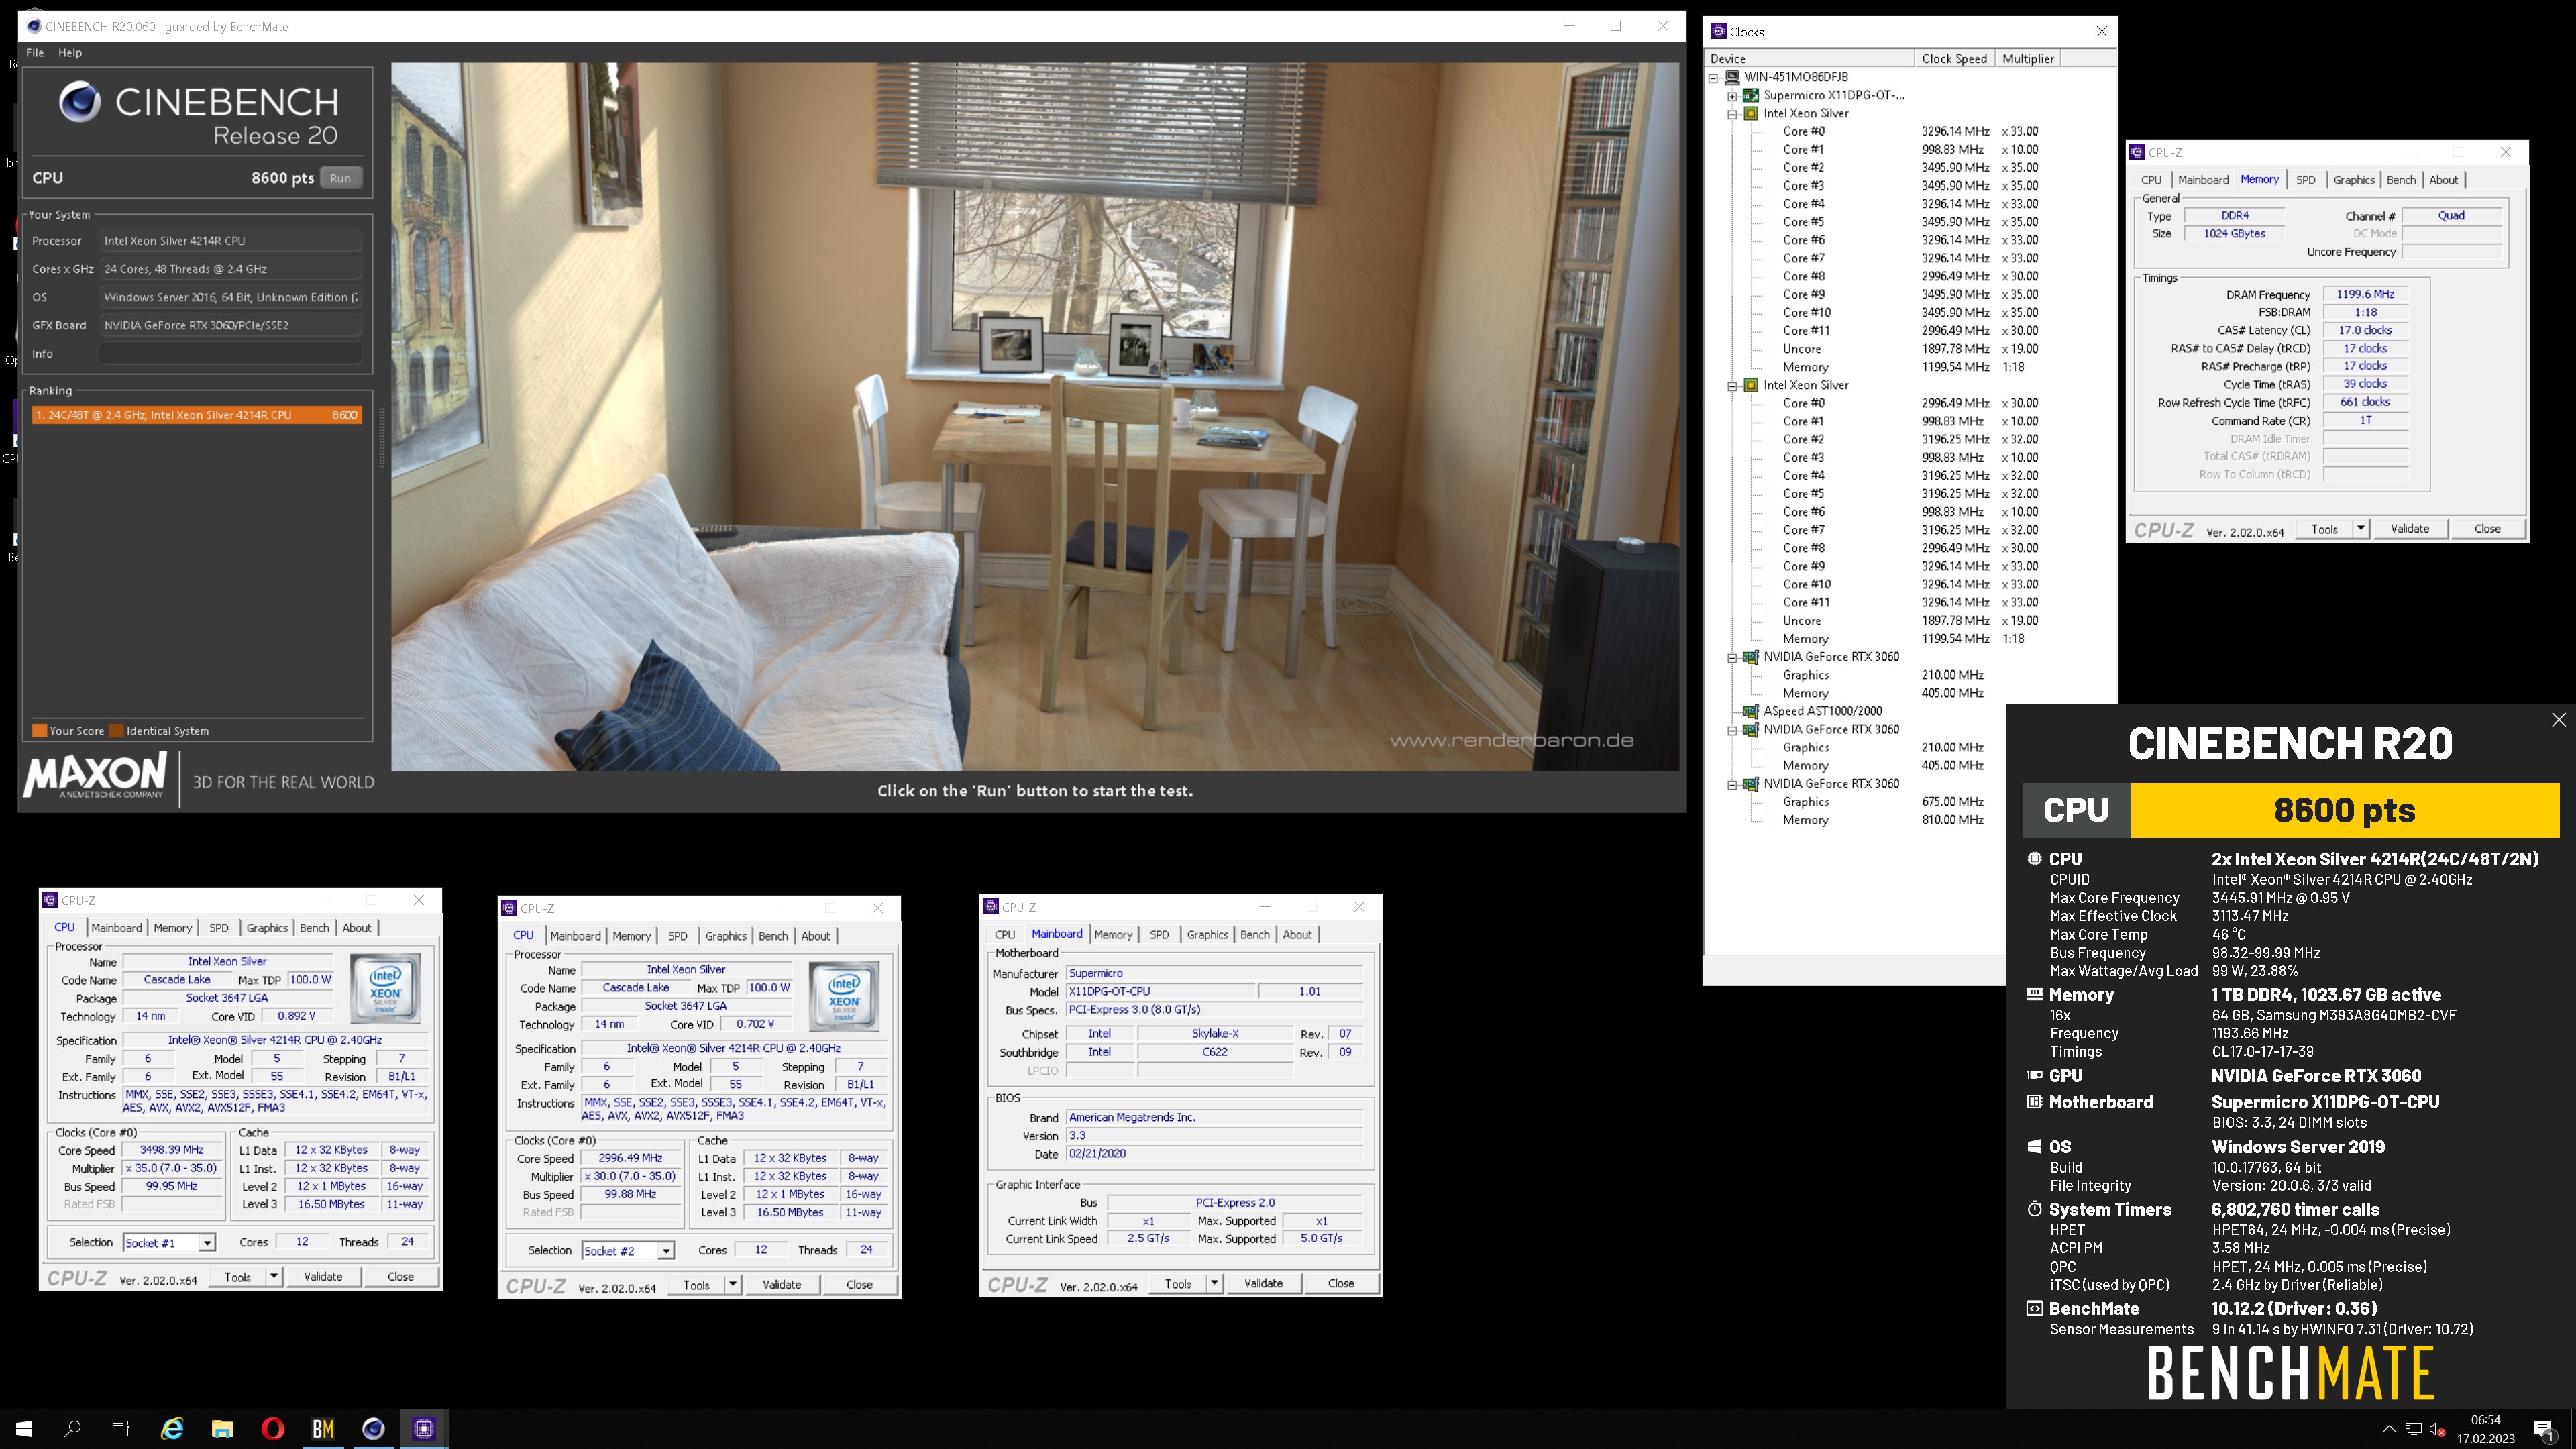
Task: Open About tab in Memory CPU-Z window
Action: pyautogui.click(x=2444, y=180)
